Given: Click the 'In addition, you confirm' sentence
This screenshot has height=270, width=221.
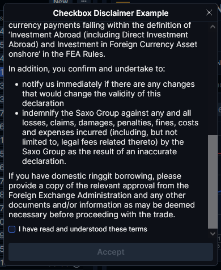Looking at the screenshot, I should (x=87, y=69).
